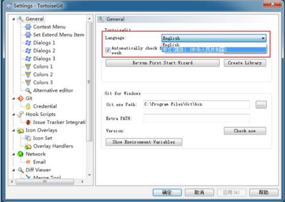Open help with the 帮助 button
Screen dimensions: 285x202
click(264, 192)
